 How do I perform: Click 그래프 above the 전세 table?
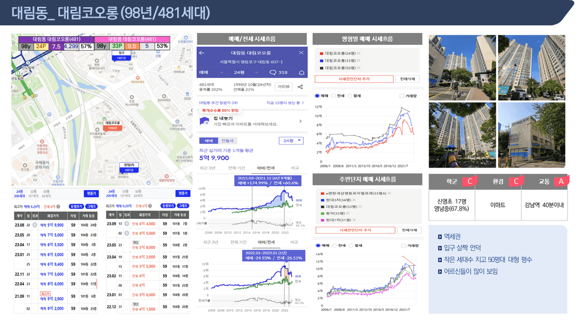(183, 206)
